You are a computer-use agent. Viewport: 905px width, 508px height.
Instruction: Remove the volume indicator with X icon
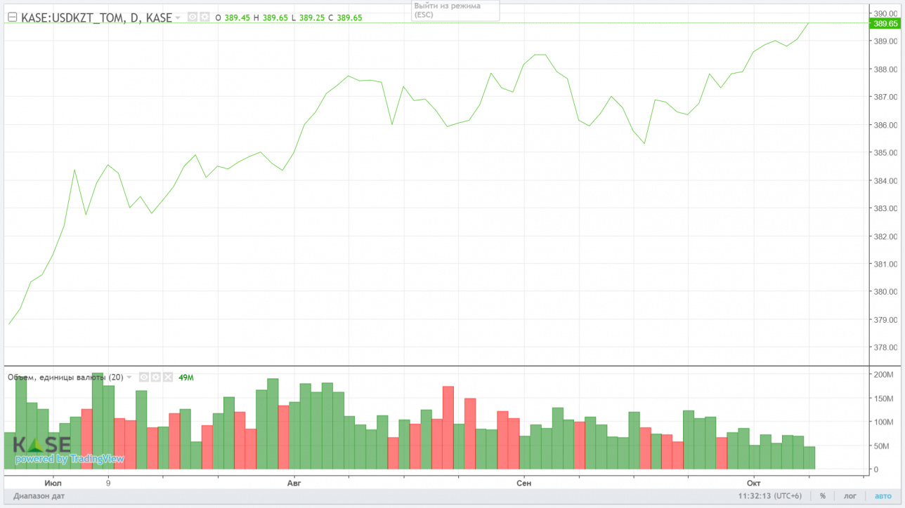168,377
